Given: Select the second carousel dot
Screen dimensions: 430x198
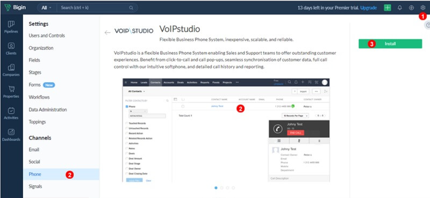Looking at the screenshot, I should coord(221,188).
